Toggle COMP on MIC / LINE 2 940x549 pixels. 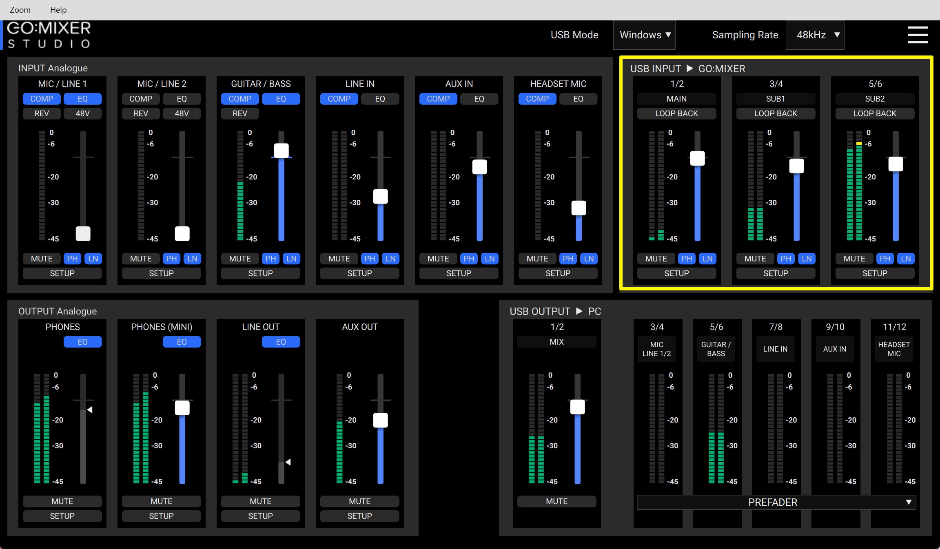coord(141,99)
